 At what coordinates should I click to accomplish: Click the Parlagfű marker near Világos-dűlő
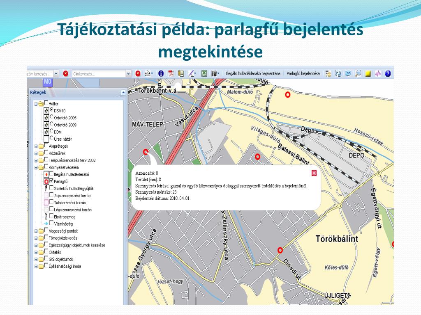(257, 157)
